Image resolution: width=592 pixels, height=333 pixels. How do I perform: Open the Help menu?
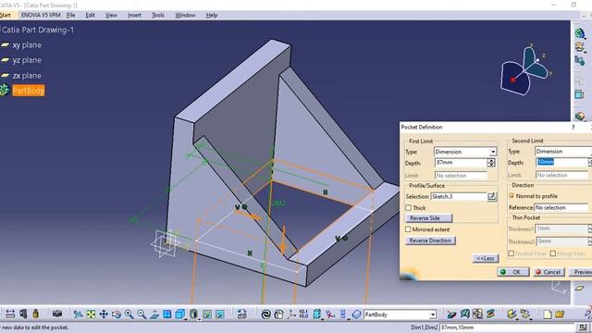tap(212, 15)
